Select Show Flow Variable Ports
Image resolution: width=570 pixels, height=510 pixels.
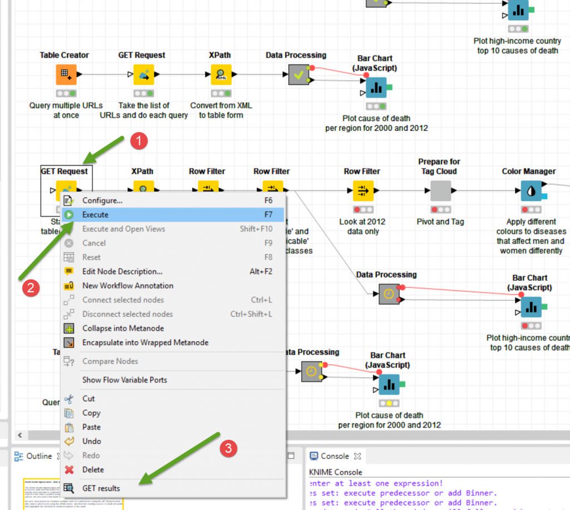pyautogui.click(x=124, y=380)
